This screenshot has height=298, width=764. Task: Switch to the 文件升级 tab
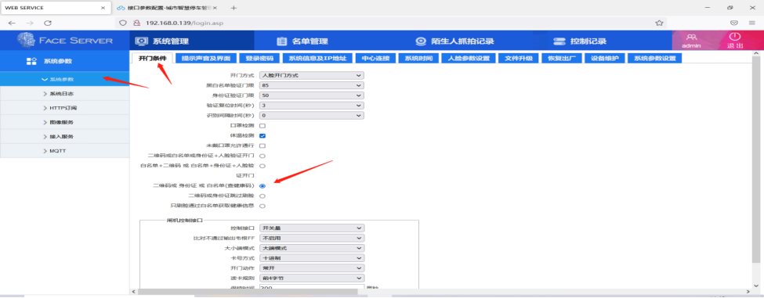point(519,59)
